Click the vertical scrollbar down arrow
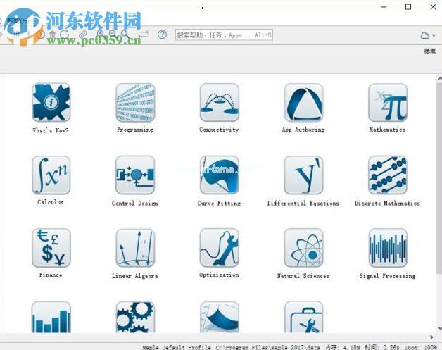 click(439, 328)
